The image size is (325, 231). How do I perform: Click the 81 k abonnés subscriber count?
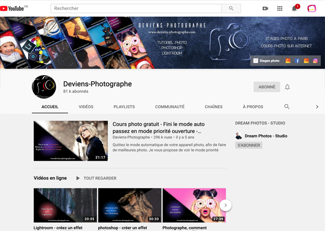pos(76,91)
